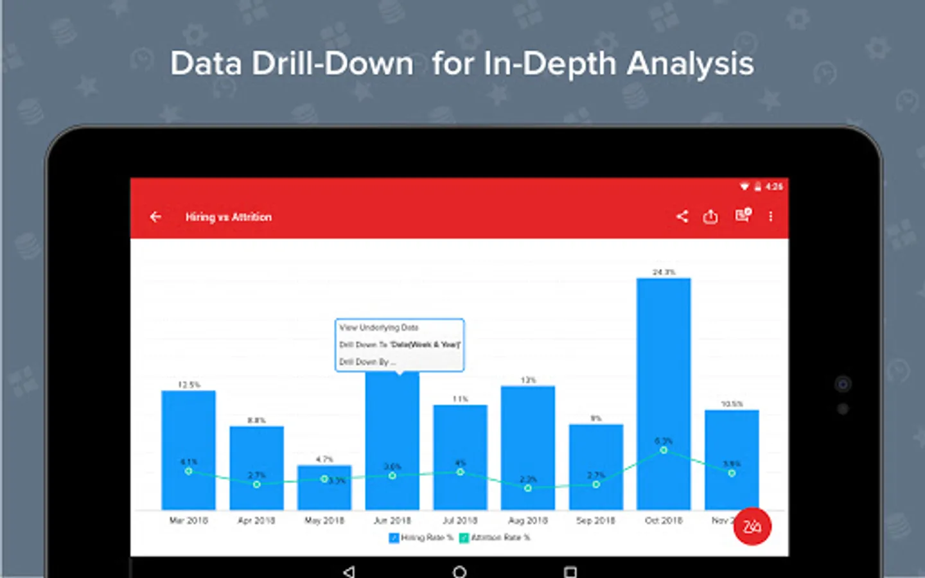Tap the Oct 2018 bar at 24.3%

coord(664,394)
